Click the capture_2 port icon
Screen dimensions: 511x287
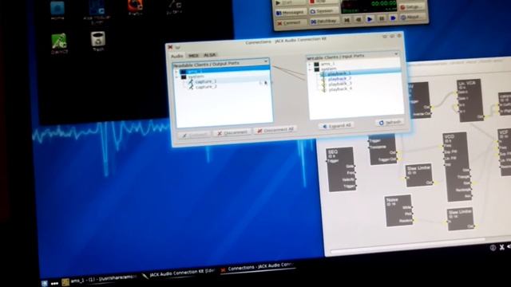tap(191, 87)
